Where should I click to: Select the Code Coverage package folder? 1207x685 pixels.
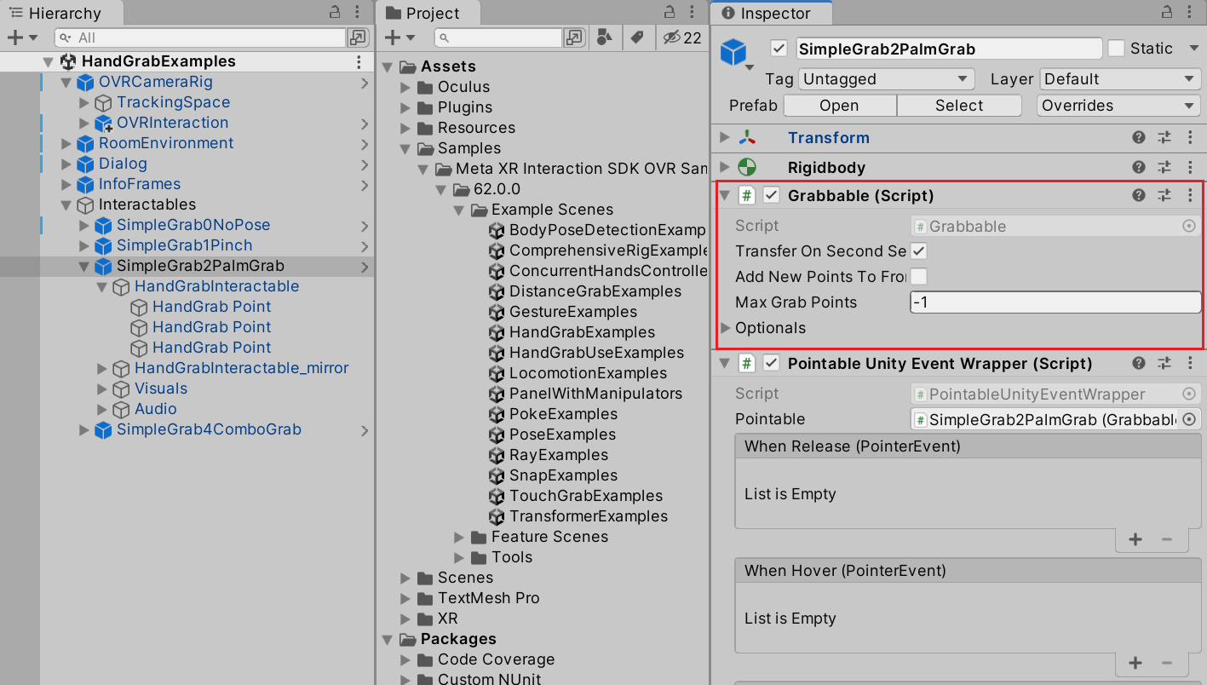click(x=496, y=659)
